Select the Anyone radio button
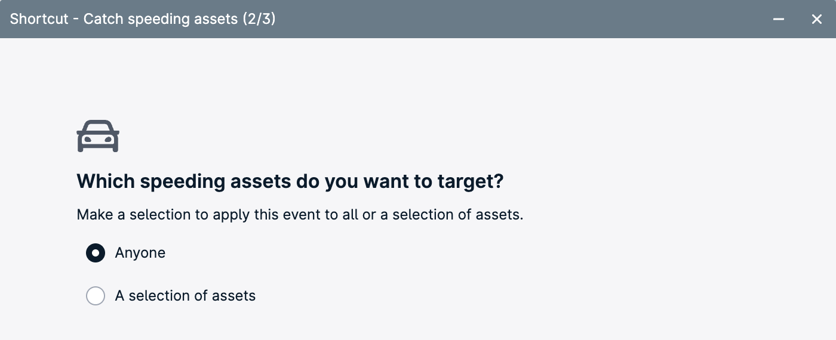This screenshot has height=340, width=836. pyautogui.click(x=96, y=253)
